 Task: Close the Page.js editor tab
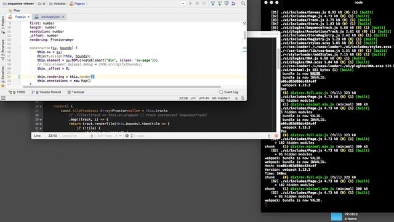click(29, 17)
